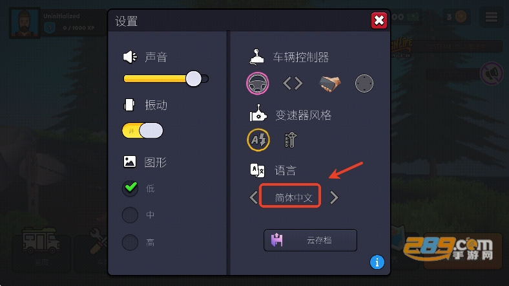Toggle the vibration switch off

(143, 131)
